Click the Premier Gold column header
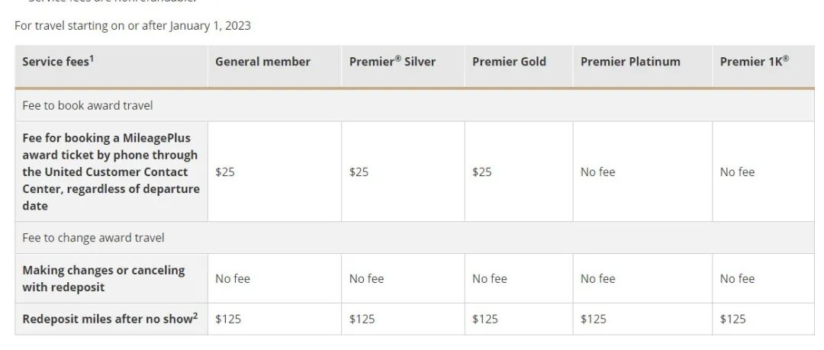824x350 pixels. click(509, 62)
